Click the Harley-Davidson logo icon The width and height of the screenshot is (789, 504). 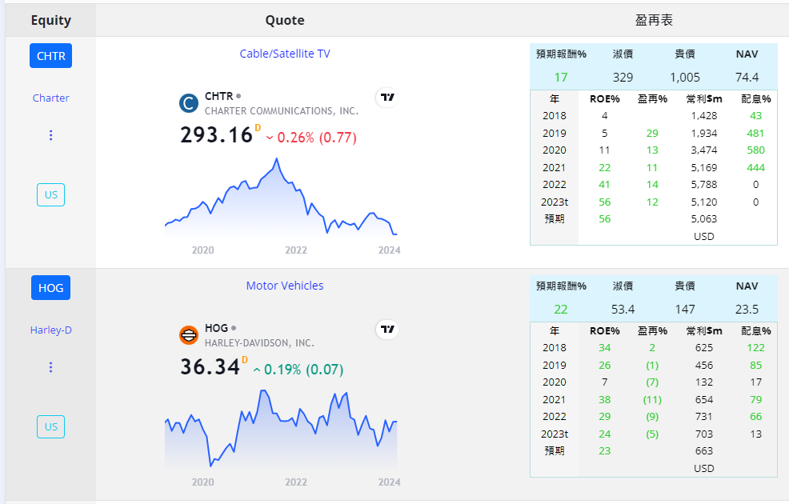pyautogui.click(x=189, y=335)
